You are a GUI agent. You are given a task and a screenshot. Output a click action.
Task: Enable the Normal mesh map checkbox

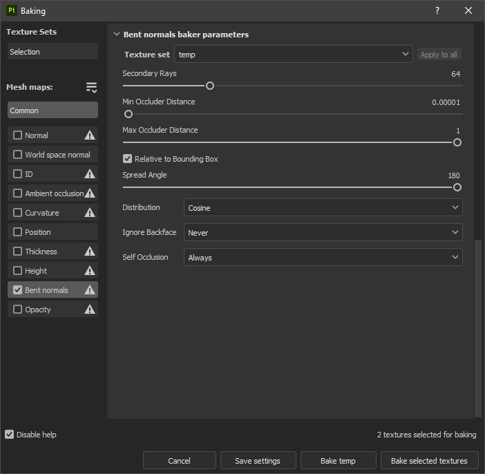pos(18,135)
